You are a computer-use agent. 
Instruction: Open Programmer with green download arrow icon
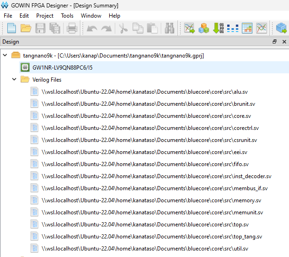tap(218, 28)
